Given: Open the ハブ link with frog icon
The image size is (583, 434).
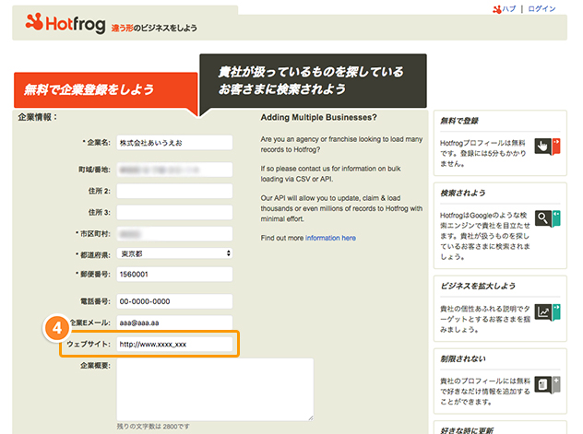Looking at the screenshot, I should (505, 9).
